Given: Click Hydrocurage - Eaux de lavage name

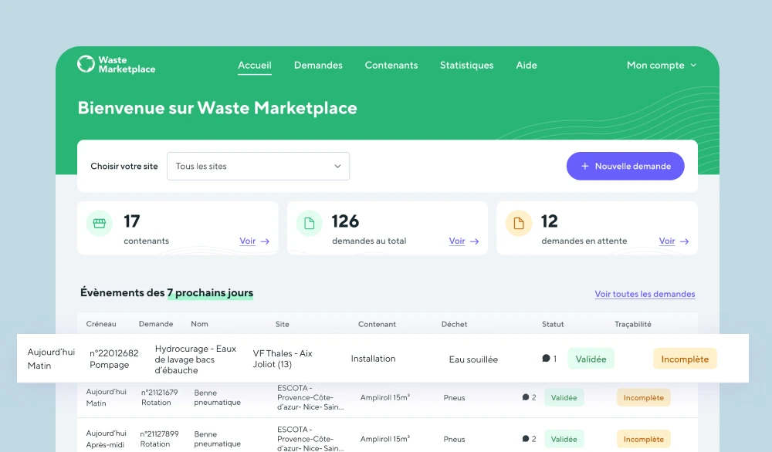Looking at the screenshot, I should [195, 359].
